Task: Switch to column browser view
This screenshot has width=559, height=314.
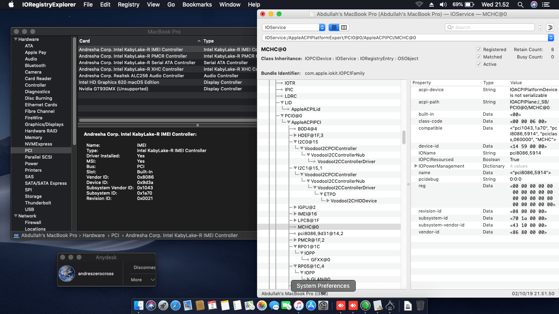Action: tap(344, 27)
